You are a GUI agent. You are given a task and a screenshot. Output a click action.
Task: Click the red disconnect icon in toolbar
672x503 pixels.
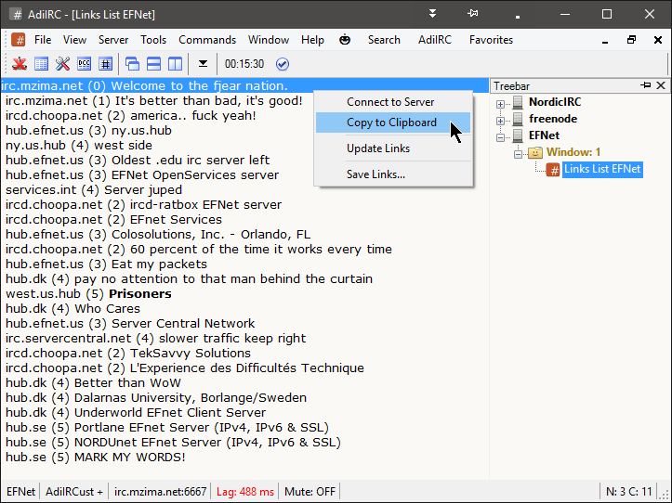point(20,64)
